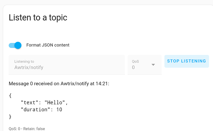Open the QoS dropdown
The width and height of the screenshot is (213, 131).
point(145,65)
